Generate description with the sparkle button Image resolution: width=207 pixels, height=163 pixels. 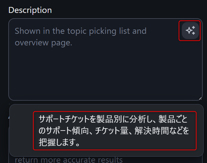(190, 31)
